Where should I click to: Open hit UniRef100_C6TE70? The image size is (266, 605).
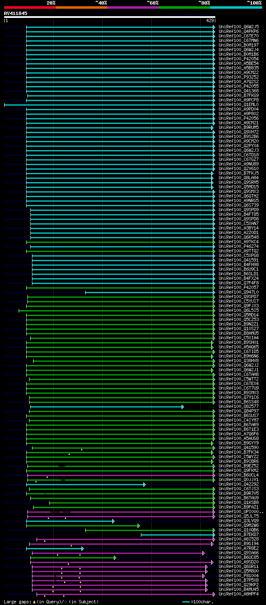point(239,36)
